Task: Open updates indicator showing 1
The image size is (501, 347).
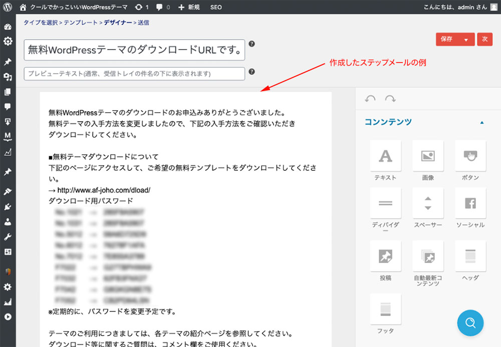Action: 142,7
